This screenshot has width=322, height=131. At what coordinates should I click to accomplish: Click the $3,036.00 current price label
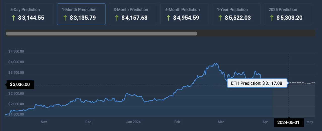[20, 84]
